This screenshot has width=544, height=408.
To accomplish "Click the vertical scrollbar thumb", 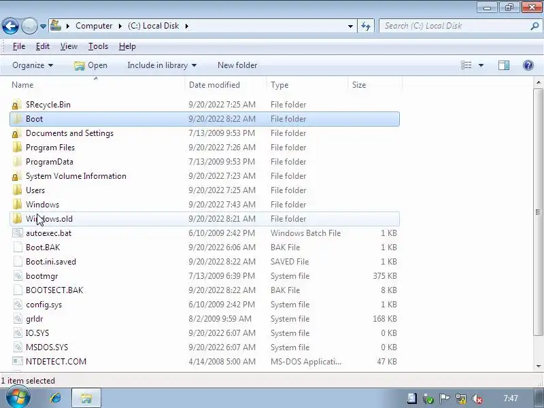I will pos(539,212).
